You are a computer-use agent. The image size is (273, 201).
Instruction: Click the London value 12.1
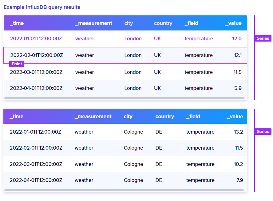[238, 55]
